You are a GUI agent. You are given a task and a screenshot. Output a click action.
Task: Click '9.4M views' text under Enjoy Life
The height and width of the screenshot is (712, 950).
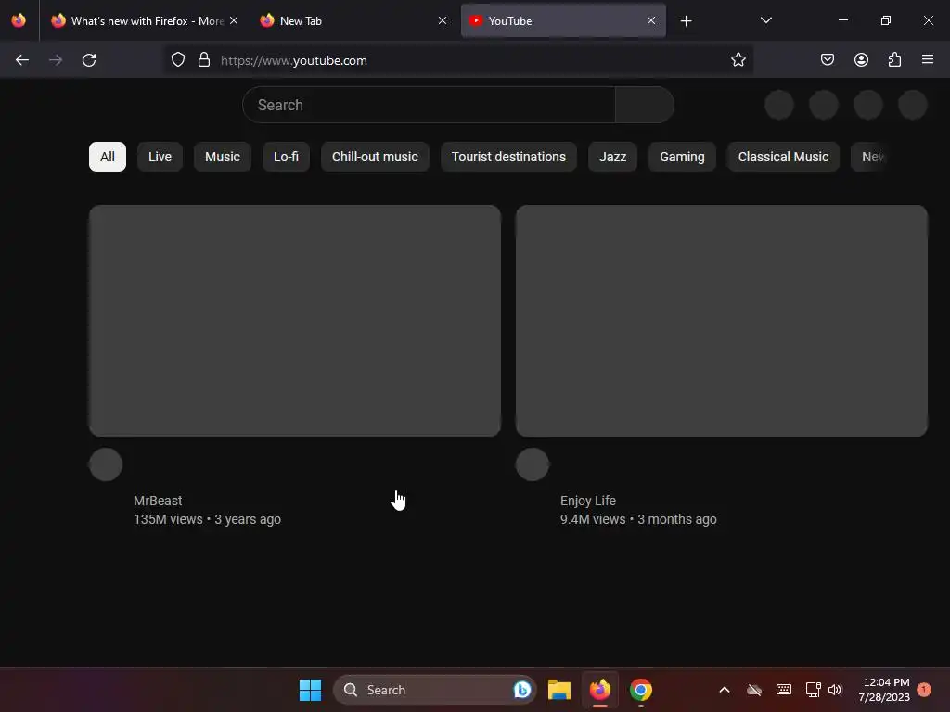(x=593, y=519)
